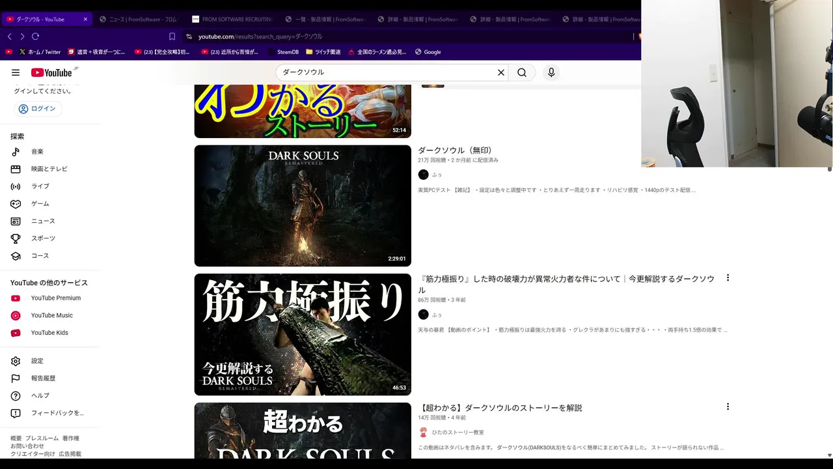This screenshot has width=833, height=469.
Task: Click クリエイター向け footer link
Action: click(x=33, y=454)
